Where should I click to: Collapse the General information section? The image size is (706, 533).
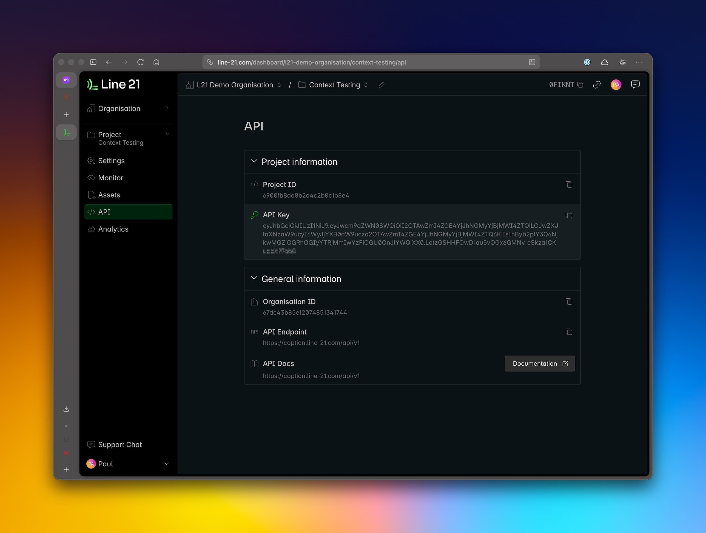[254, 278]
